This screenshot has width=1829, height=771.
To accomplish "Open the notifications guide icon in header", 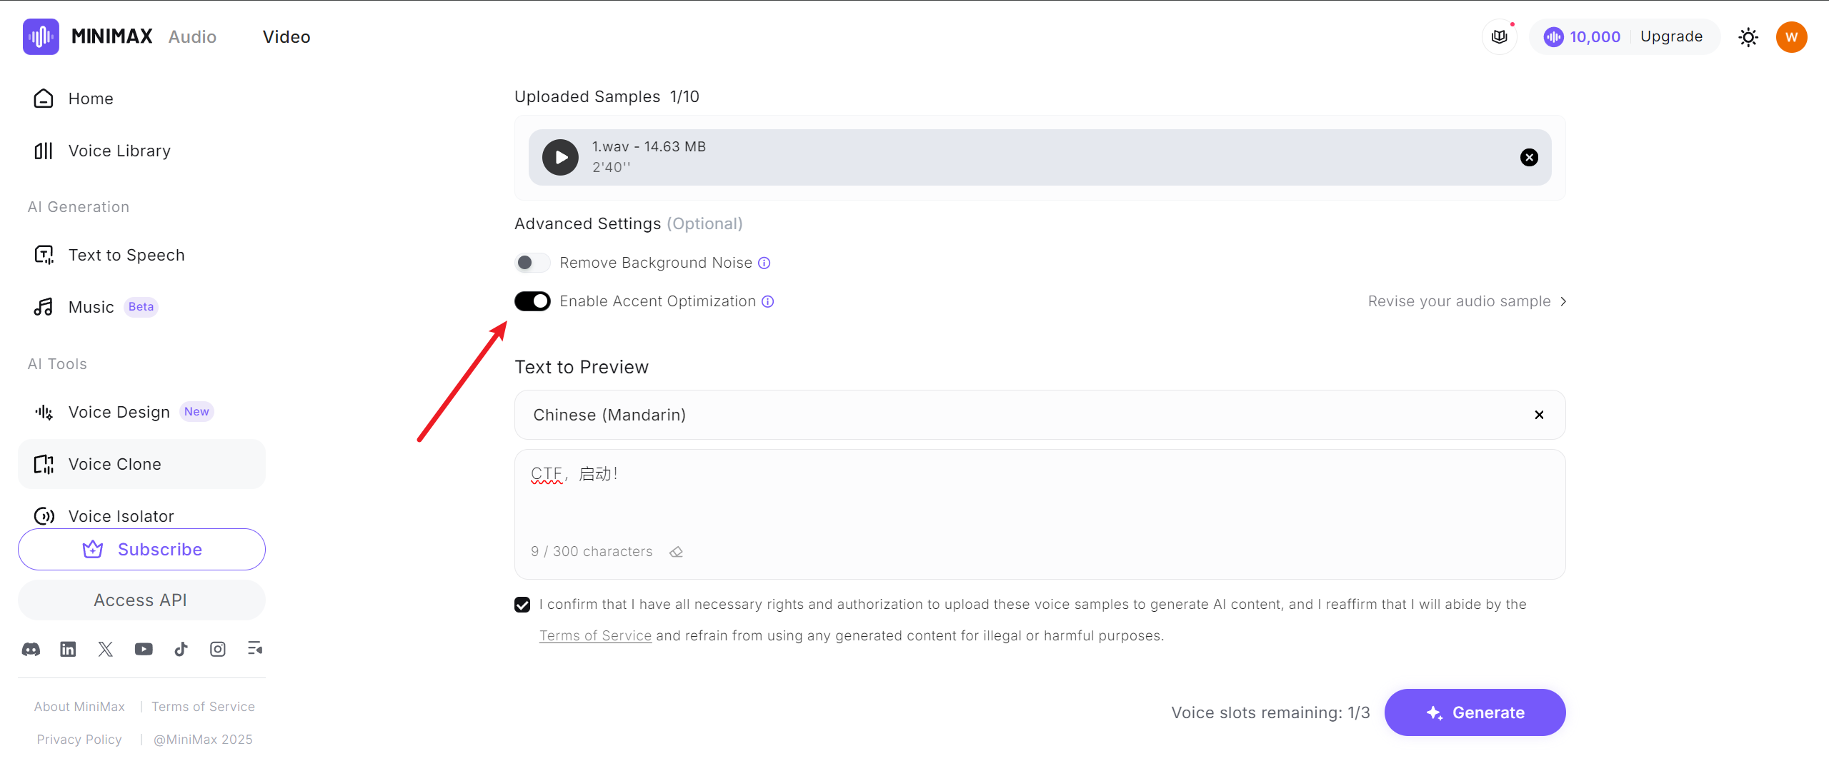I will click(1499, 37).
